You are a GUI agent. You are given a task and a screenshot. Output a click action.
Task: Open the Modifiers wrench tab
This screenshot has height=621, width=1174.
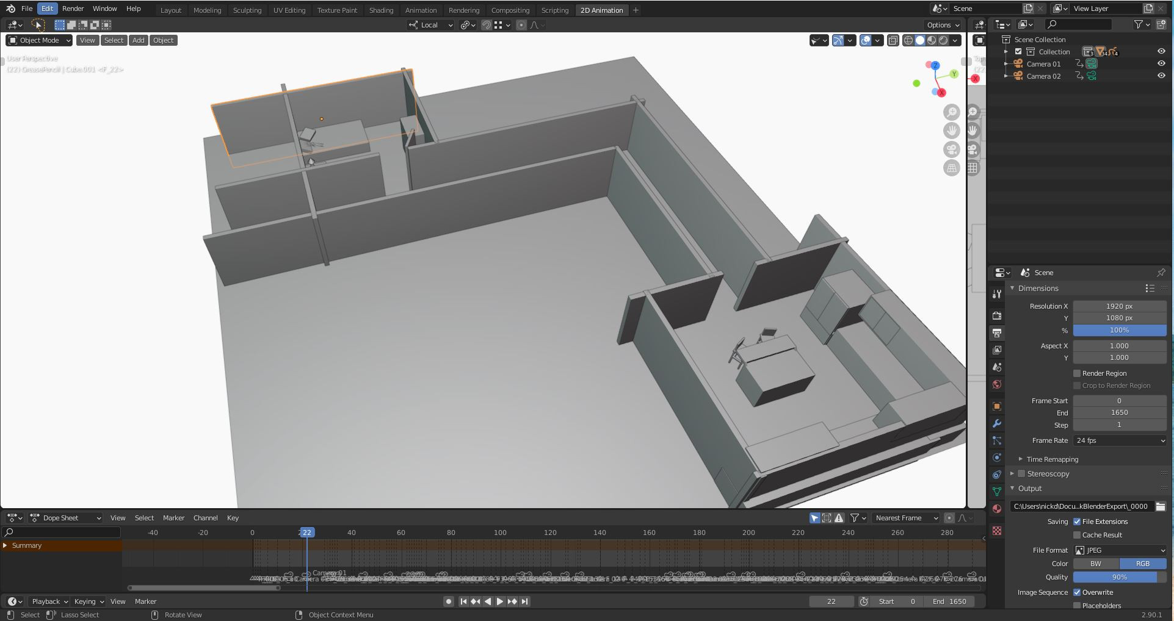(x=997, y=423)
